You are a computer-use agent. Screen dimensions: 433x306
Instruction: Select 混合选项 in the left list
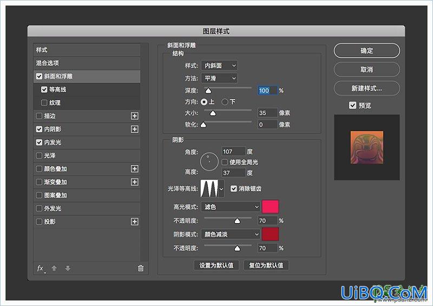(x=87, y=63)
